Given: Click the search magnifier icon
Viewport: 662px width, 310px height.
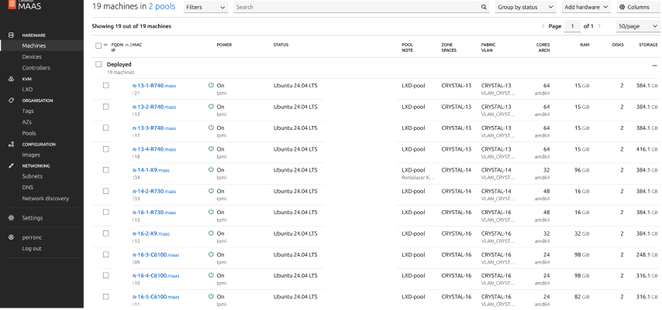Looking at the screenshot, I should tap(484, 7).
